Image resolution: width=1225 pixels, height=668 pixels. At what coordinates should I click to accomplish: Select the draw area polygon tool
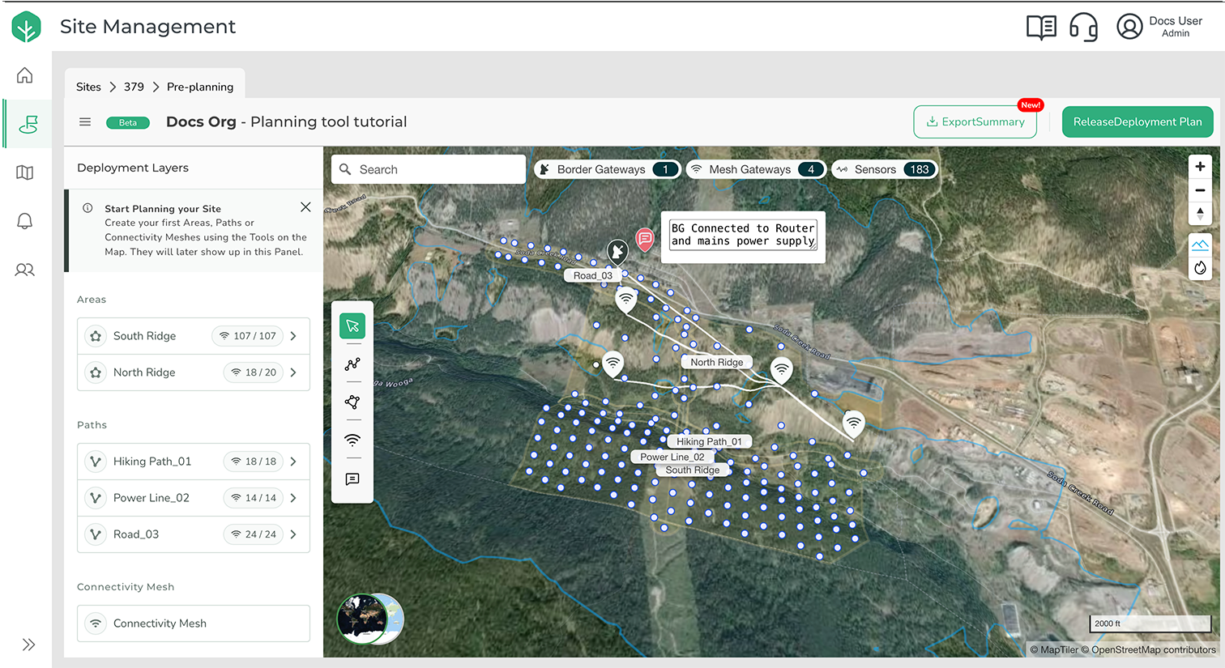tap(352, 402)
